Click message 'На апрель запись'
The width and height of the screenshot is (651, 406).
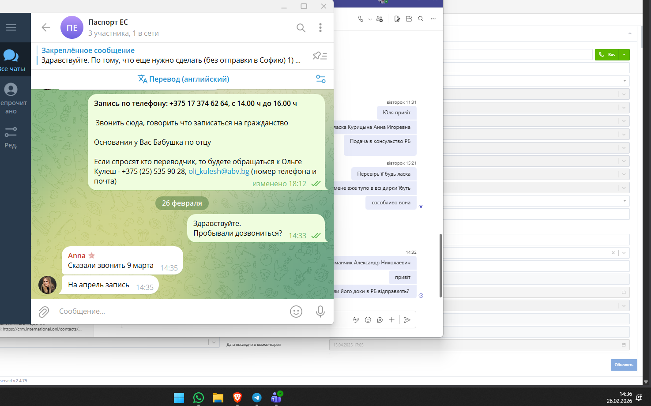point(110,285)
